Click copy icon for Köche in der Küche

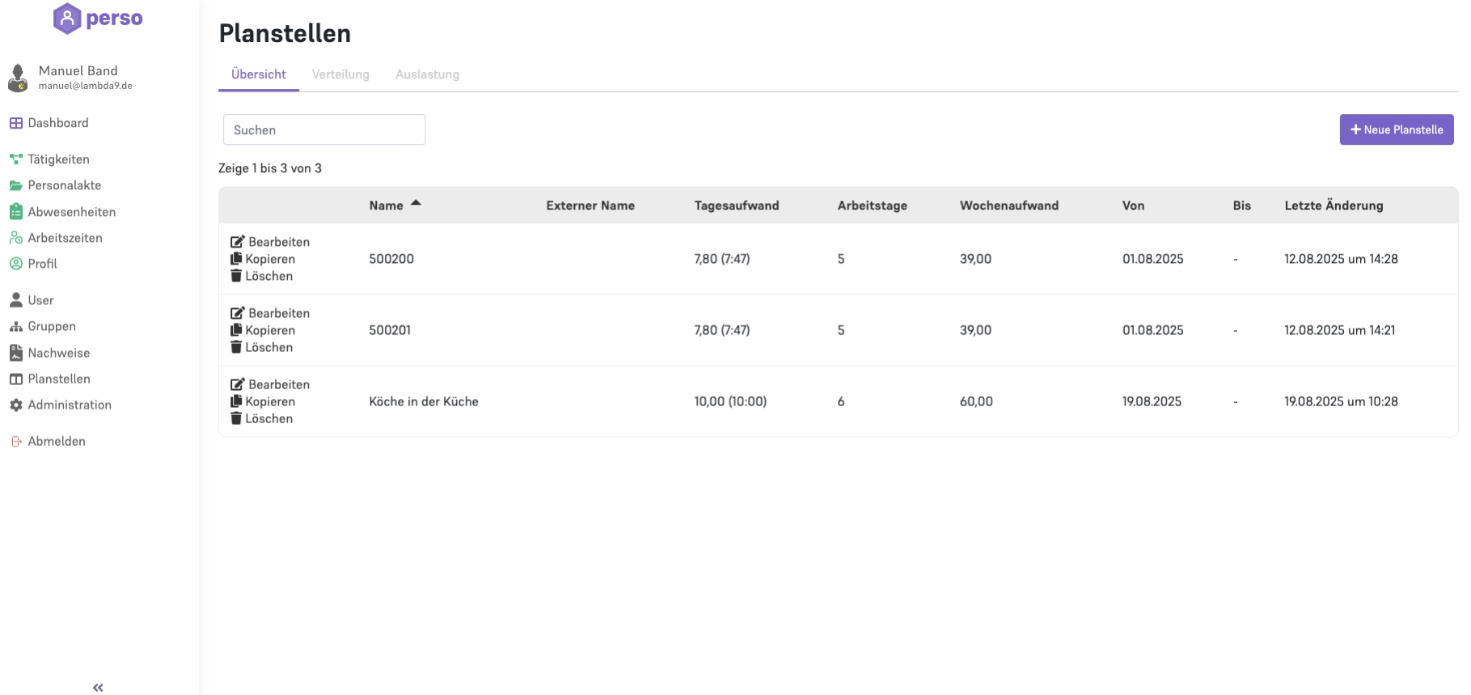(x=236, y=401)
